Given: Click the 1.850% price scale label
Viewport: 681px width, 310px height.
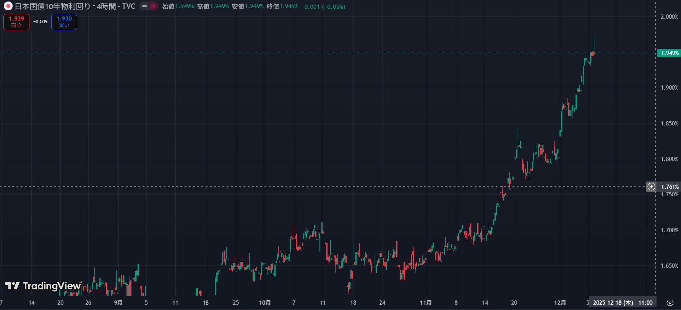Looking at the screenshot, I should coord(669,124).
